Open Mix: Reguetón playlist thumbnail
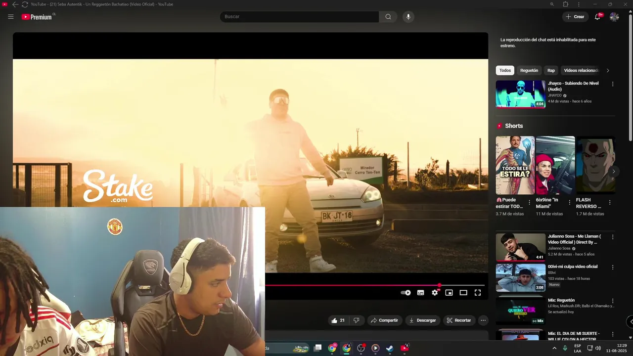633x356 pixels. (x=521, y=311)
